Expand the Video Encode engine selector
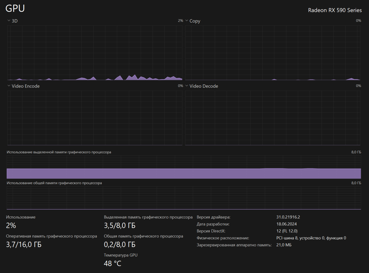369x273 pixels. pyautogui.click(x=9, y=86)
